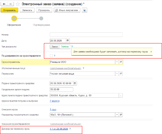Select Заказ document type toggle
Viewport: 162px width, 134px height.
pos(54,47)
